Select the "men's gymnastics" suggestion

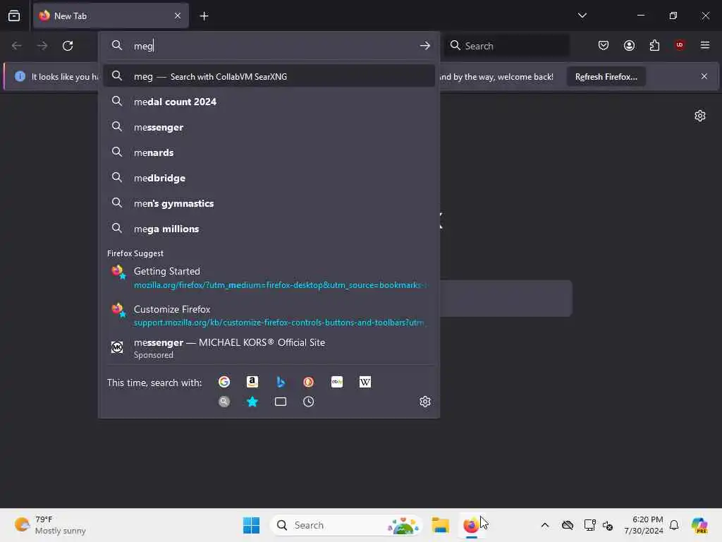point(269,203)
